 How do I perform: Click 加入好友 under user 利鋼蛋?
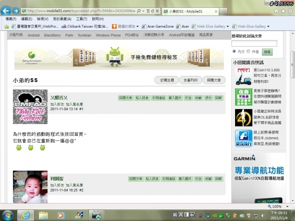coord(57,185)
